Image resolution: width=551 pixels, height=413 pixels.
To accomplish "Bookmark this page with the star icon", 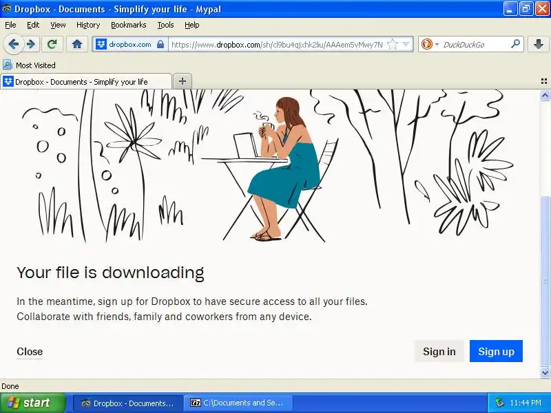I will [x=393, y=44].
